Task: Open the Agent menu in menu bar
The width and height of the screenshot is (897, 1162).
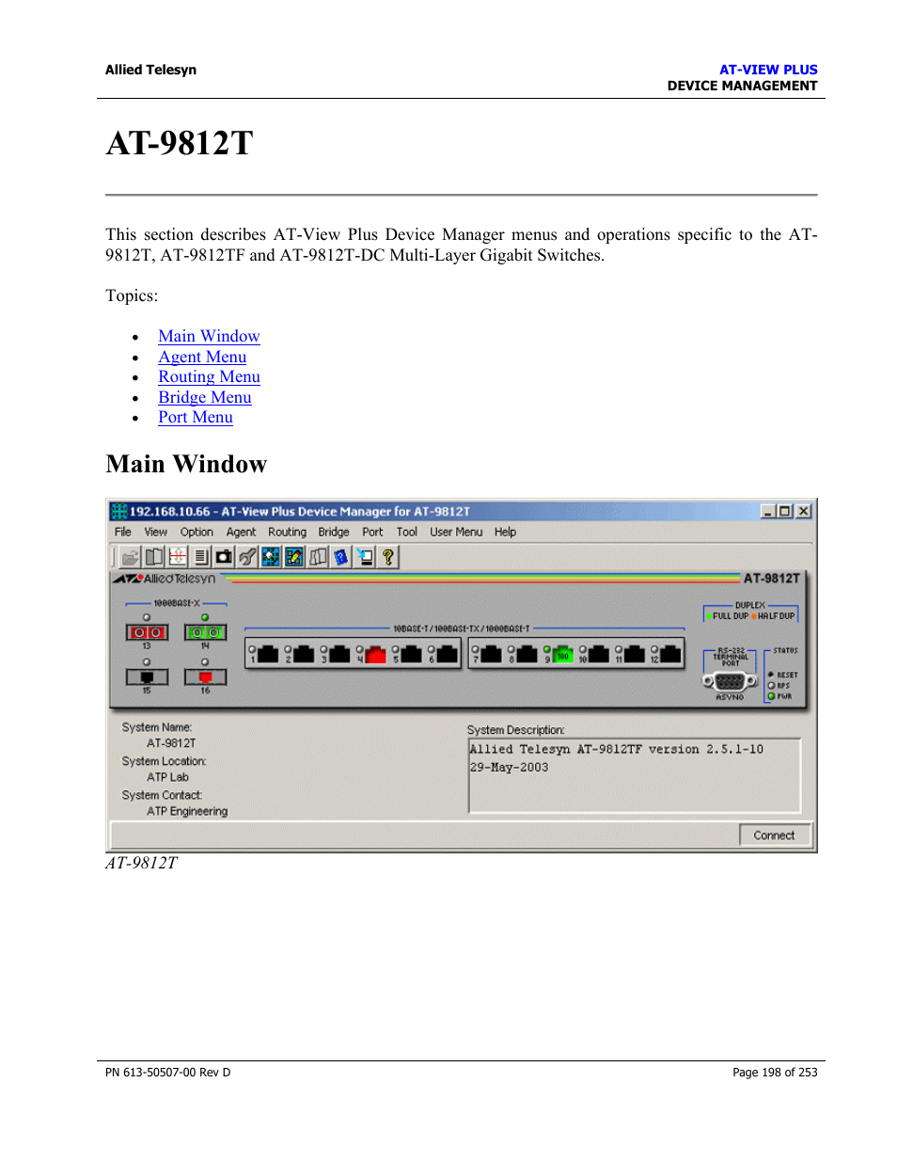Action: (242, 532)
